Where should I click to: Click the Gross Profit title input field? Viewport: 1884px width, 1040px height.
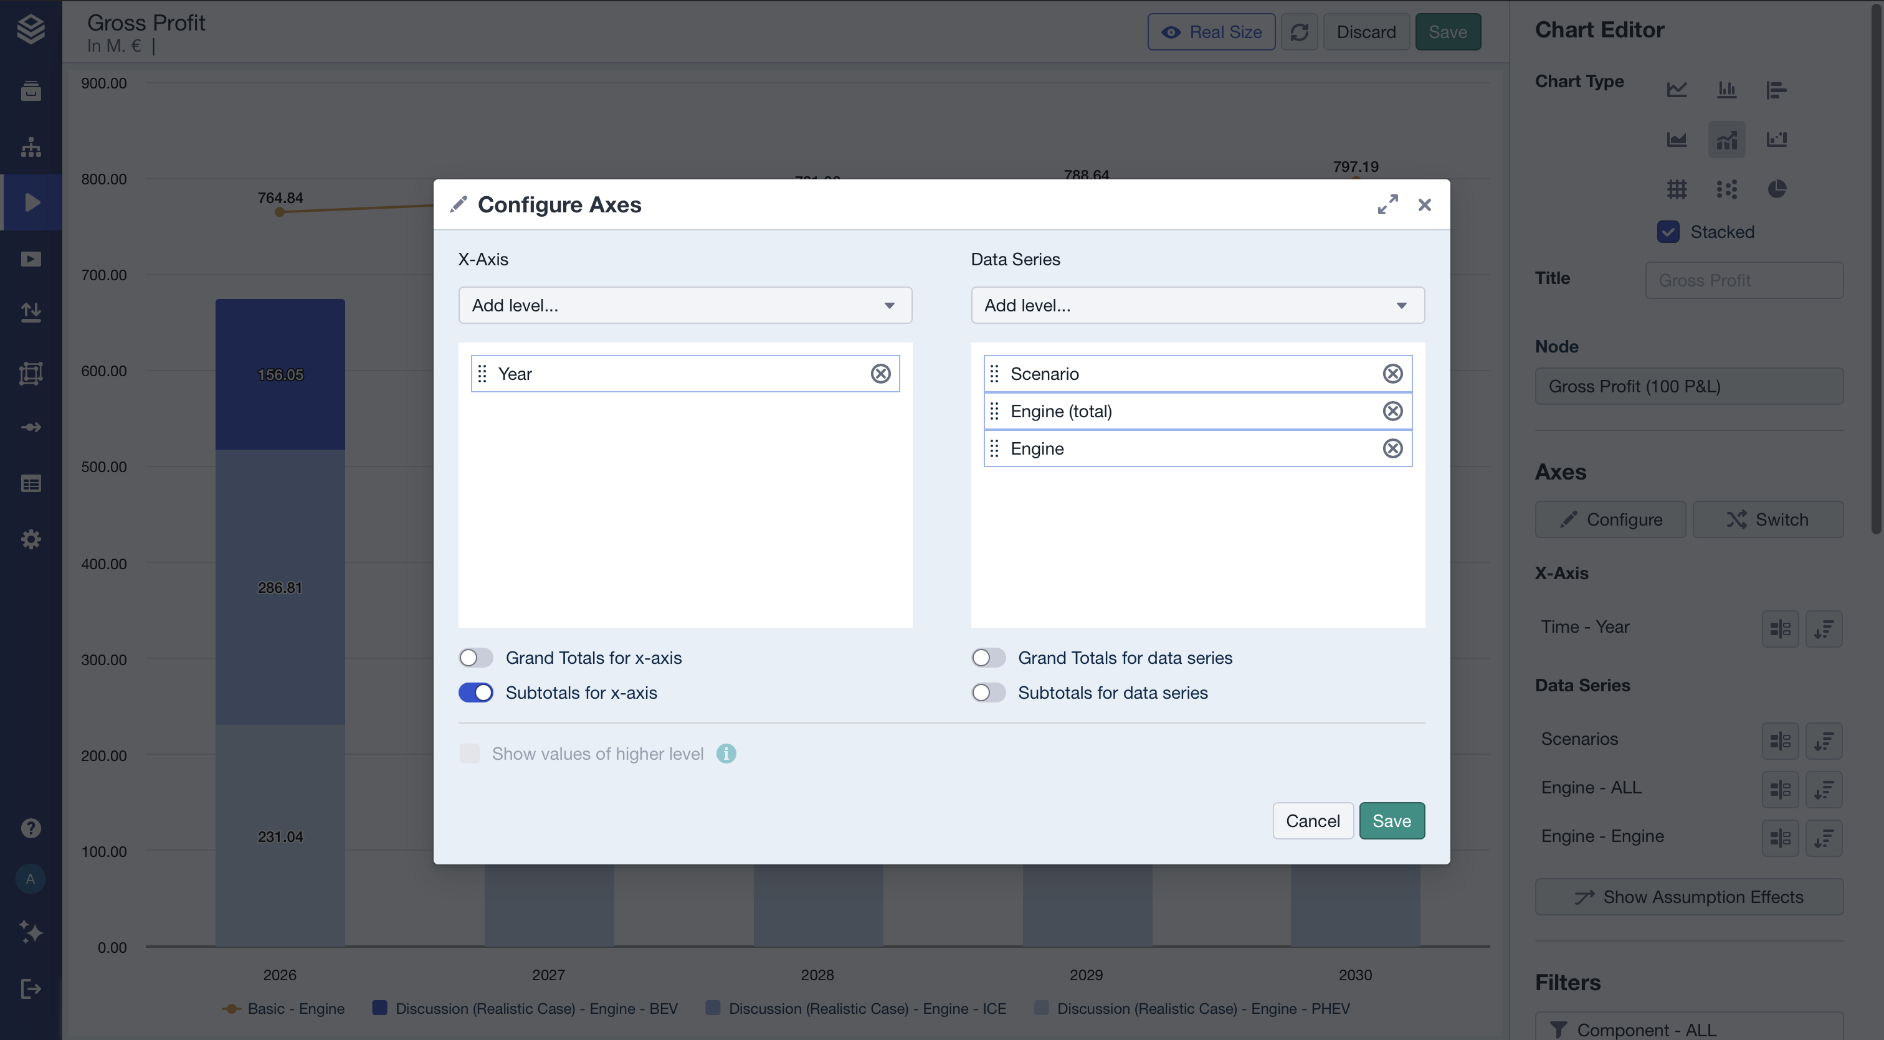[x=1744, y=280]
